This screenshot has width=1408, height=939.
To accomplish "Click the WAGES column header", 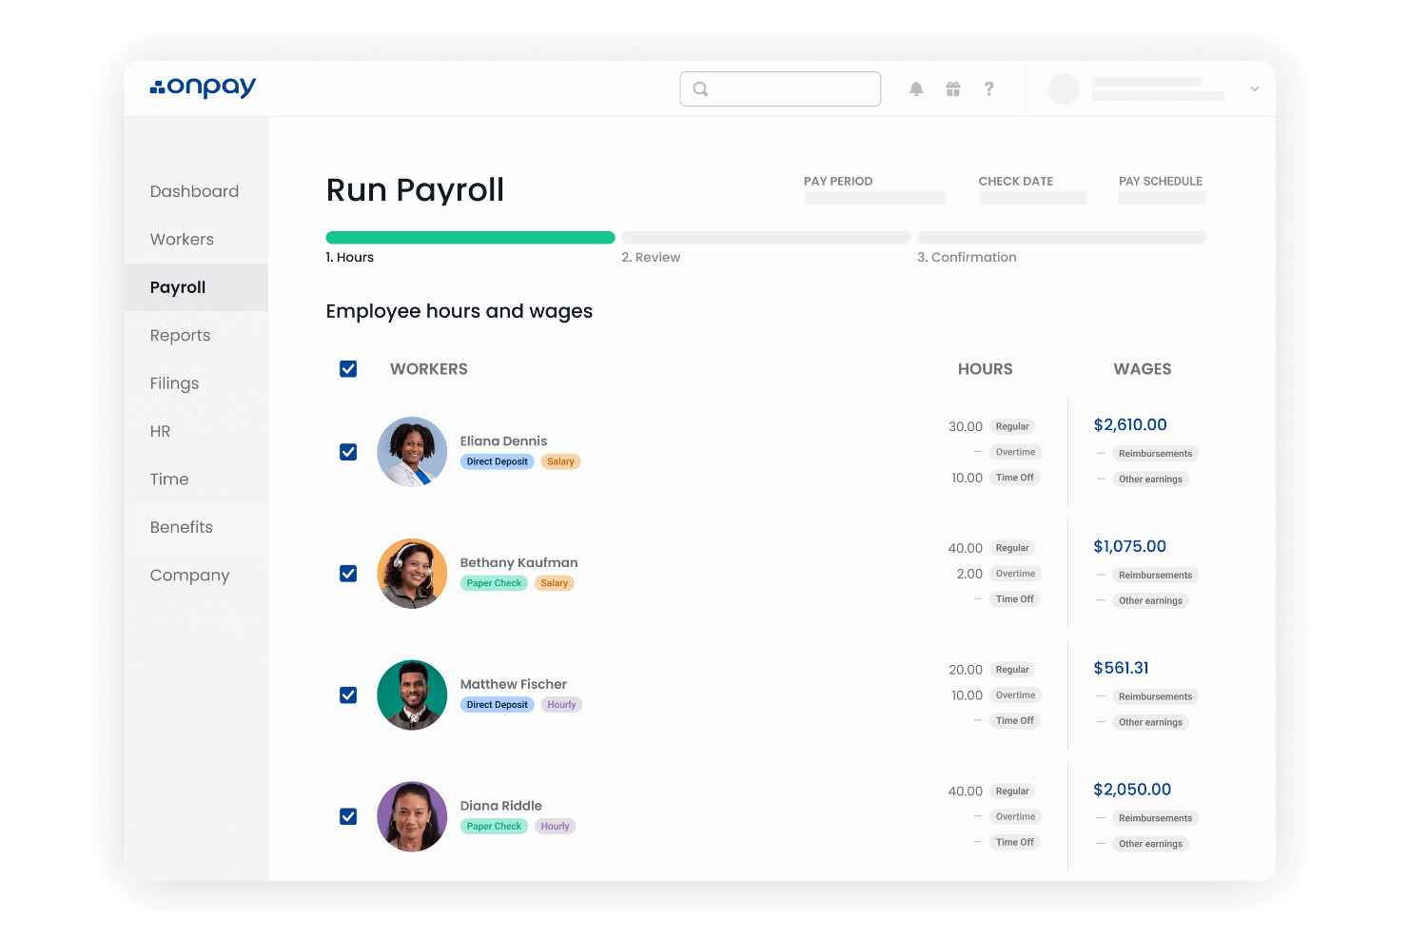I will (x=1143, y=369).
